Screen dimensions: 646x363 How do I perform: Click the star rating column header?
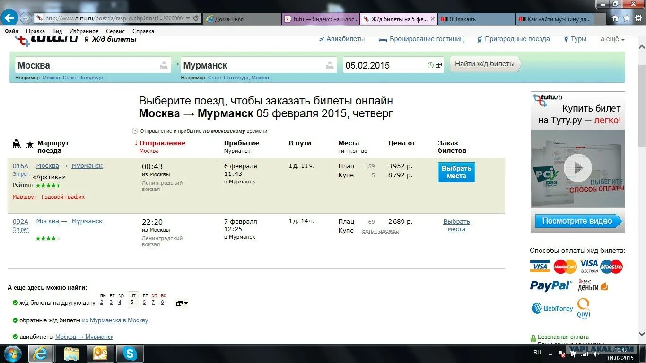(30, 144)
